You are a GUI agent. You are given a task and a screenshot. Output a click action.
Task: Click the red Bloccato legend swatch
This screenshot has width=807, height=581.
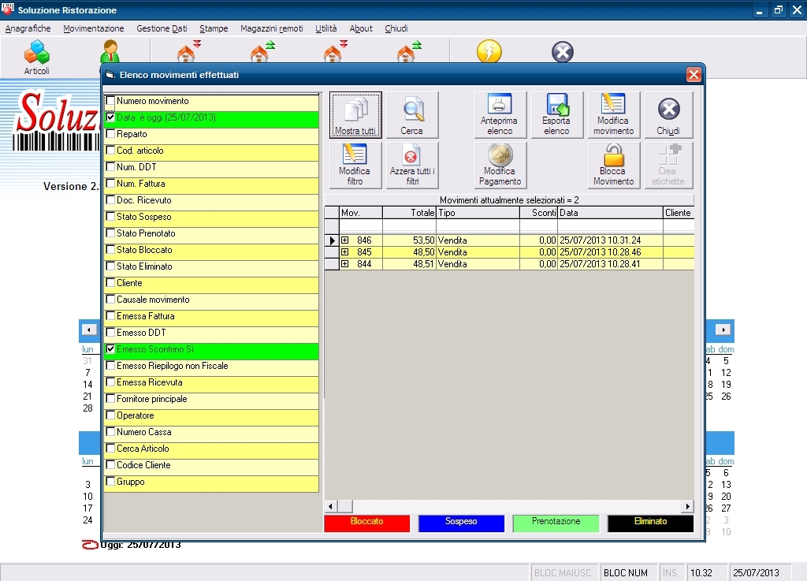point(367,523)
